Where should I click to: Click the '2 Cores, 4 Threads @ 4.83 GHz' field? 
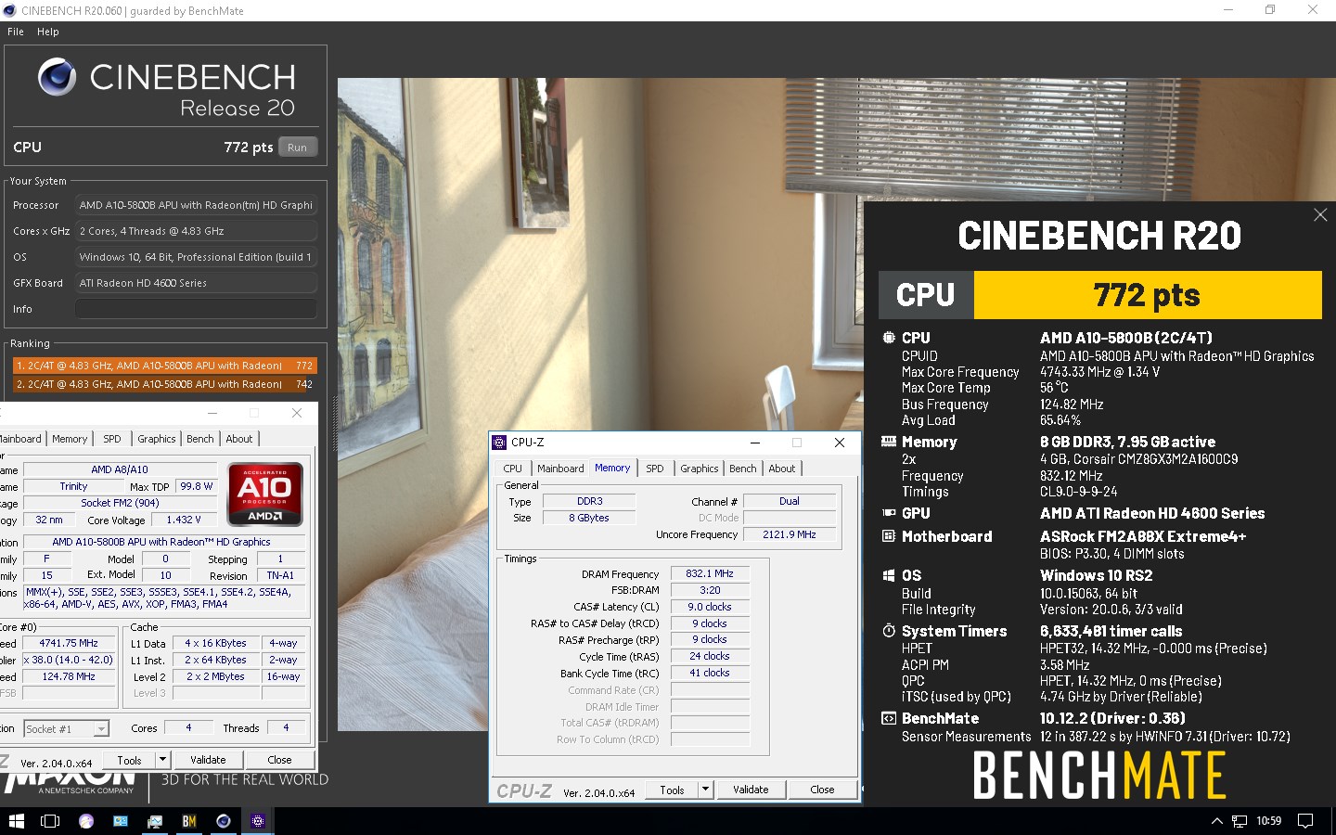click(196, 231)
